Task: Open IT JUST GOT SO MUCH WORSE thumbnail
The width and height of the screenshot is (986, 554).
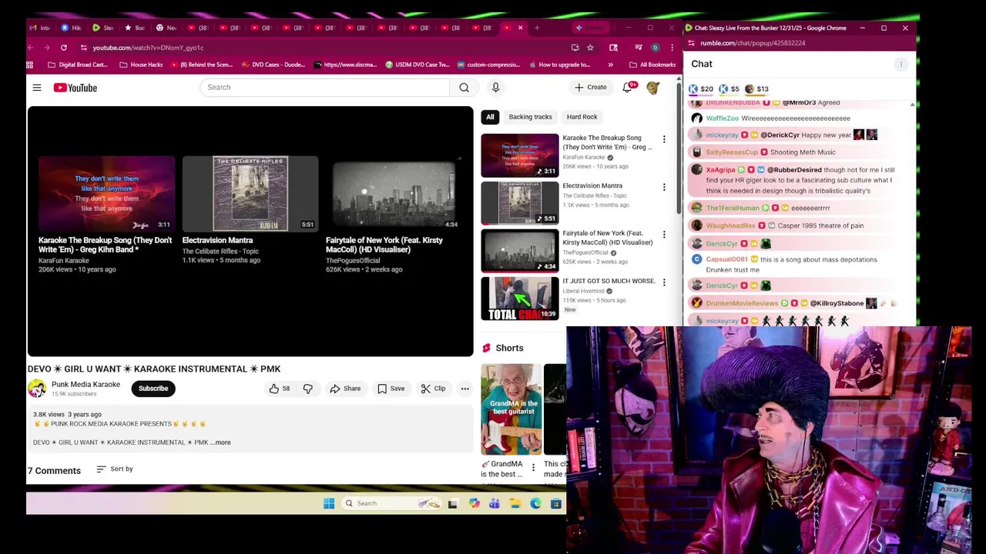Action: click(520, 299)
